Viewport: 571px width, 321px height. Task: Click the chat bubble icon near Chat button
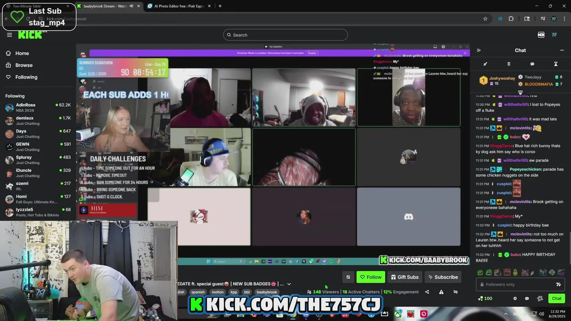(x=527, y=298)
